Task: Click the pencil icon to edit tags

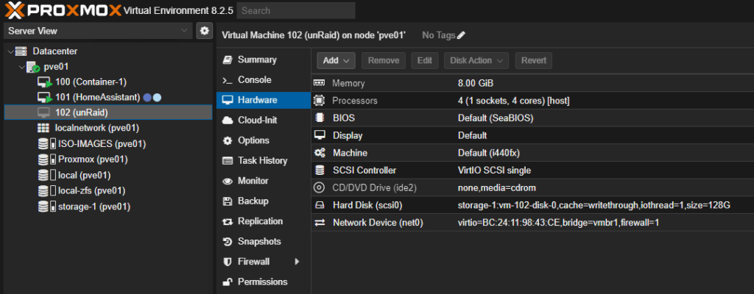Action: (461, 35)
